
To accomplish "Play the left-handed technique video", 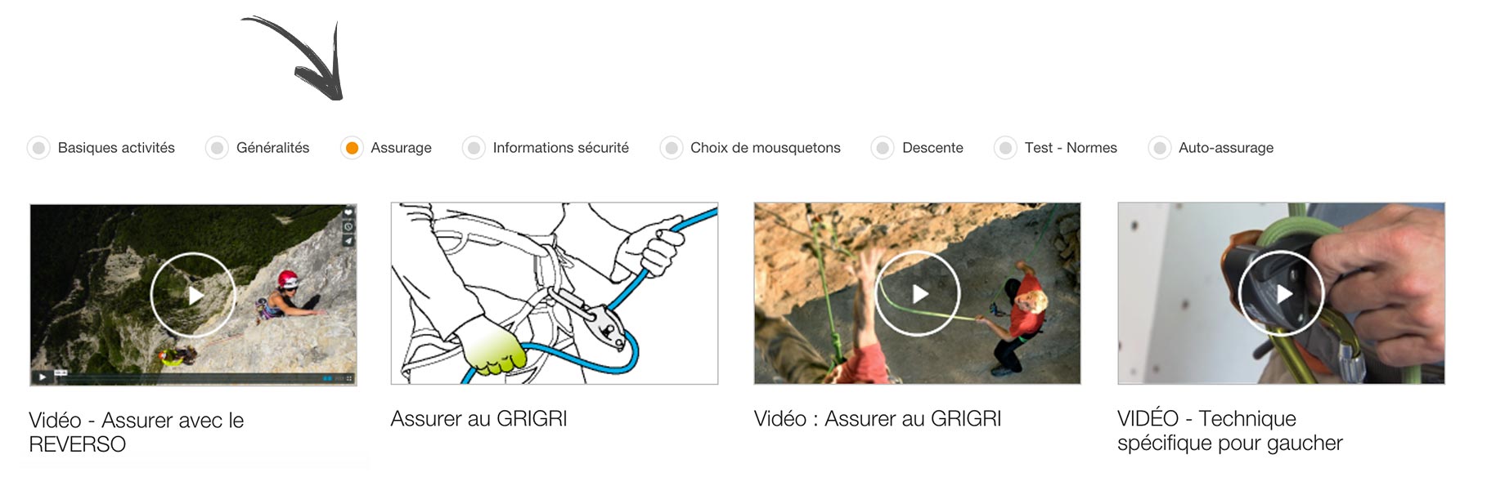I will [1281, 293].
